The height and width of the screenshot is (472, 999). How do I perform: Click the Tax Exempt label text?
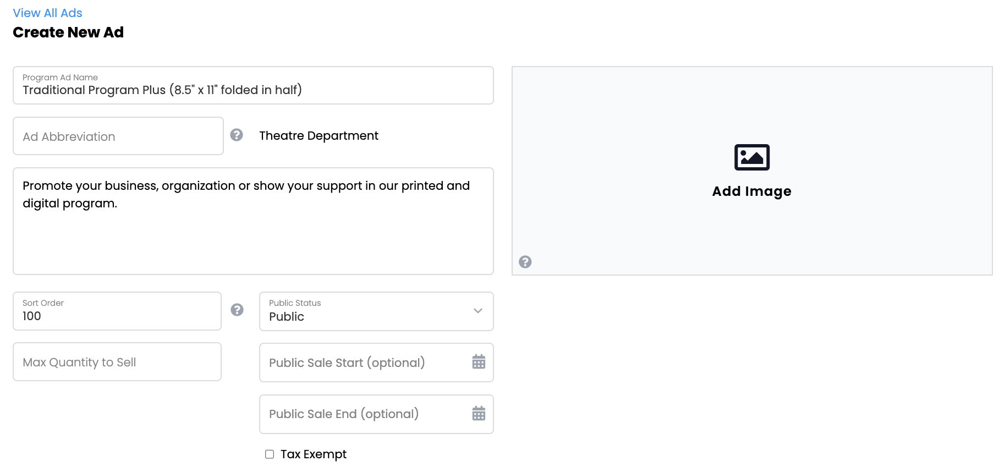[x=314, y=454]
